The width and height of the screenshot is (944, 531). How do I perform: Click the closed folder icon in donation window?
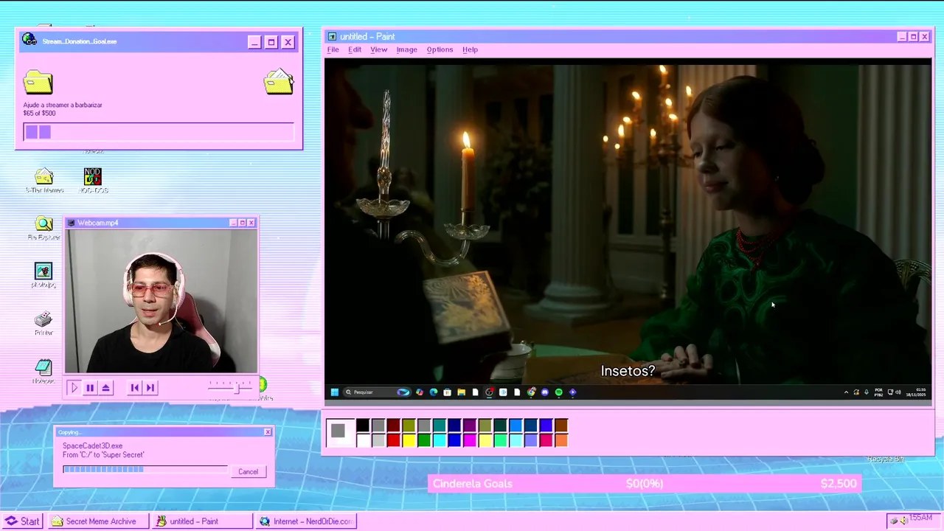[38, 82]
